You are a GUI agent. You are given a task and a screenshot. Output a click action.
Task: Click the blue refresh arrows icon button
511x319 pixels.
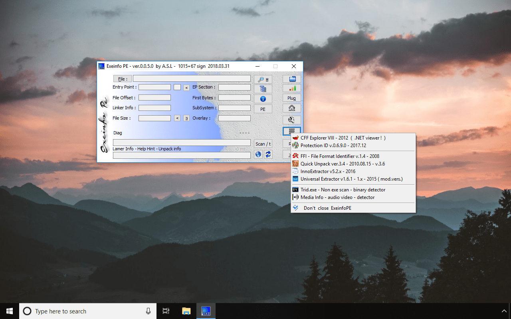[x=268, y=154]
